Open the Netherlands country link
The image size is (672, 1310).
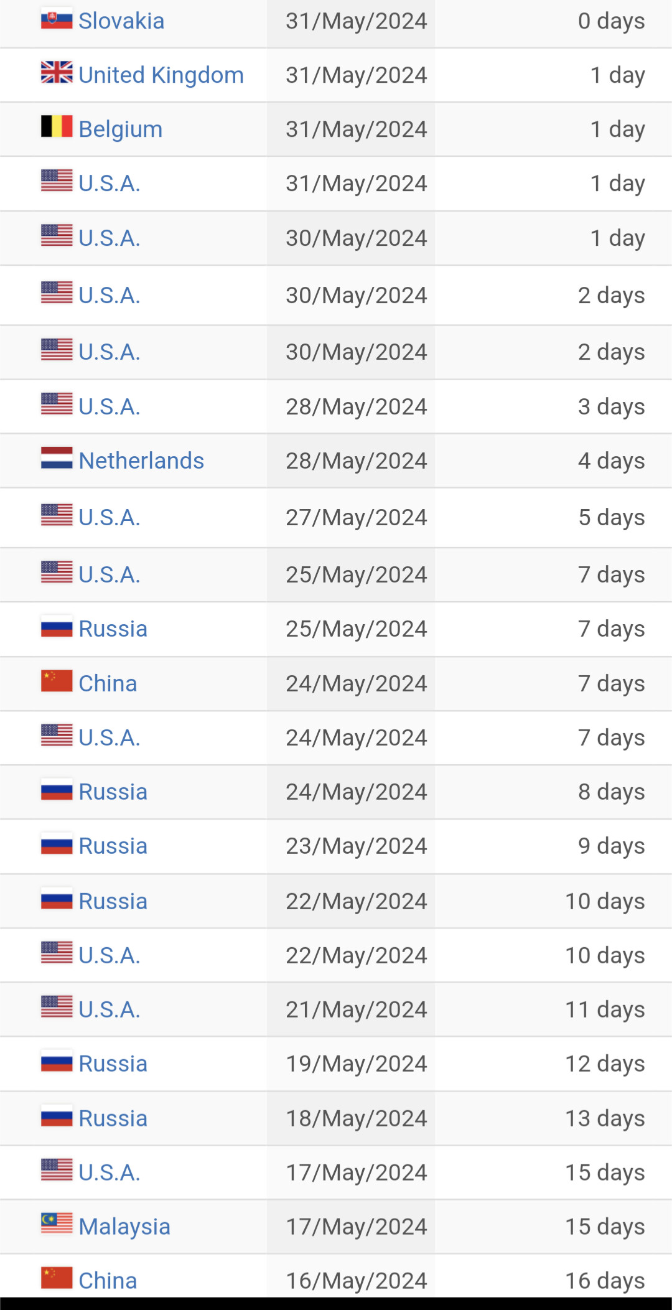pyautogui.click(x=141, y=461)
